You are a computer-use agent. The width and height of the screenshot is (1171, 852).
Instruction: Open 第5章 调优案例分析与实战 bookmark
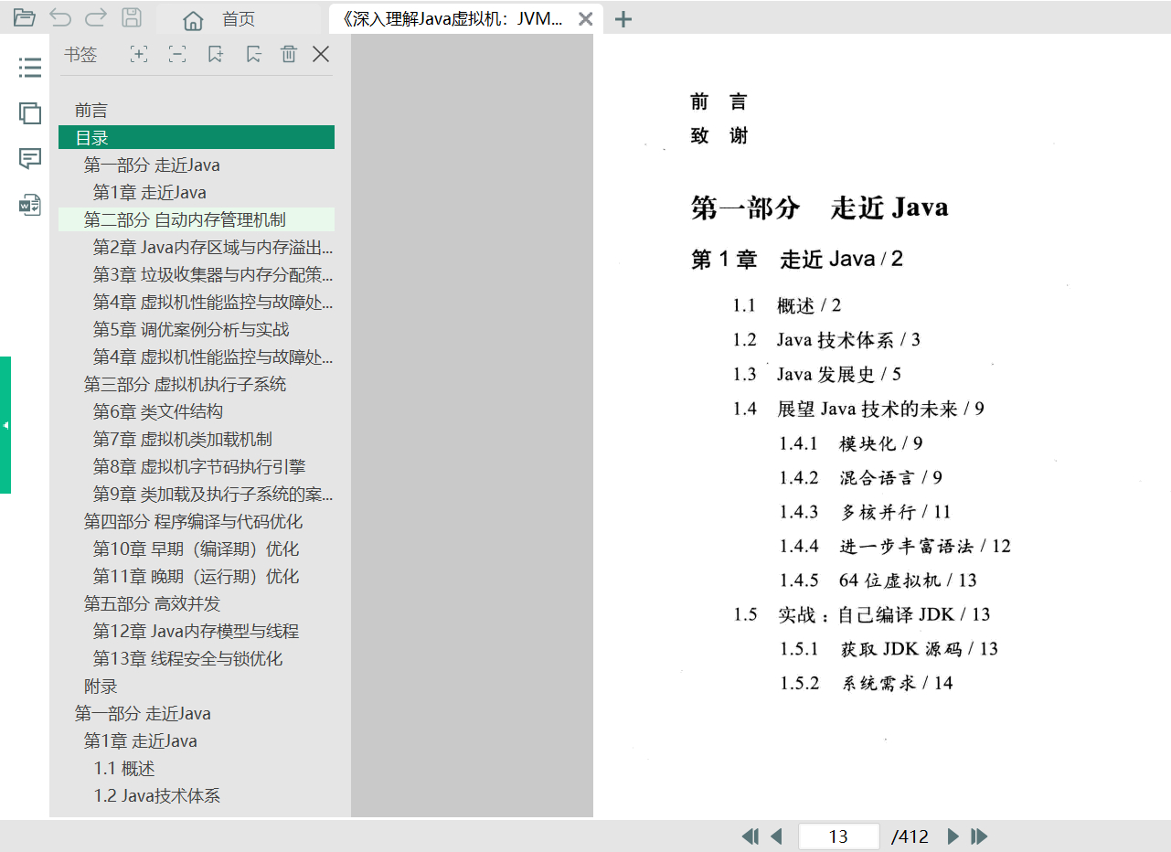191,330
